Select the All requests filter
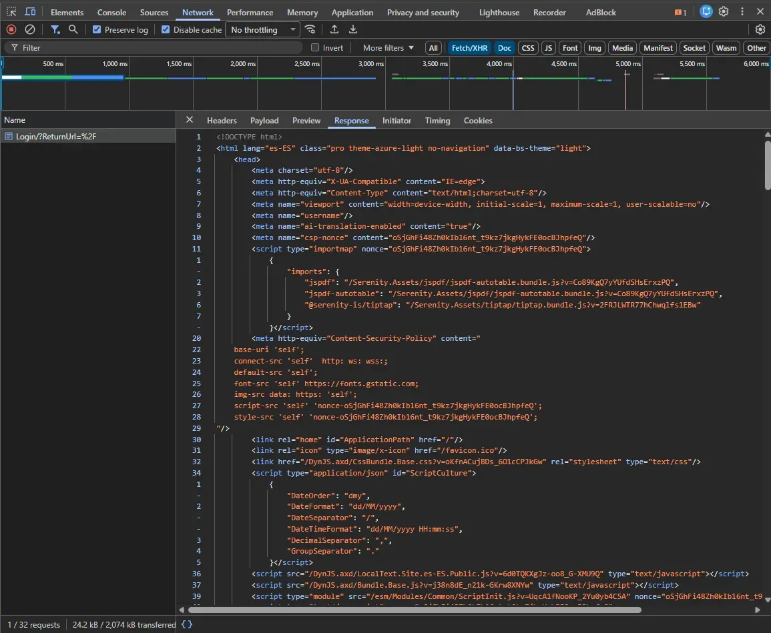Image resolution: width=771 pixels, height=633 pixels. (x=433, y=47)
